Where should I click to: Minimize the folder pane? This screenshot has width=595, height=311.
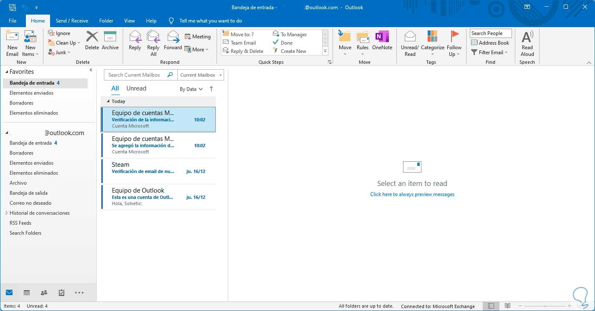click(x=91, y=70)
